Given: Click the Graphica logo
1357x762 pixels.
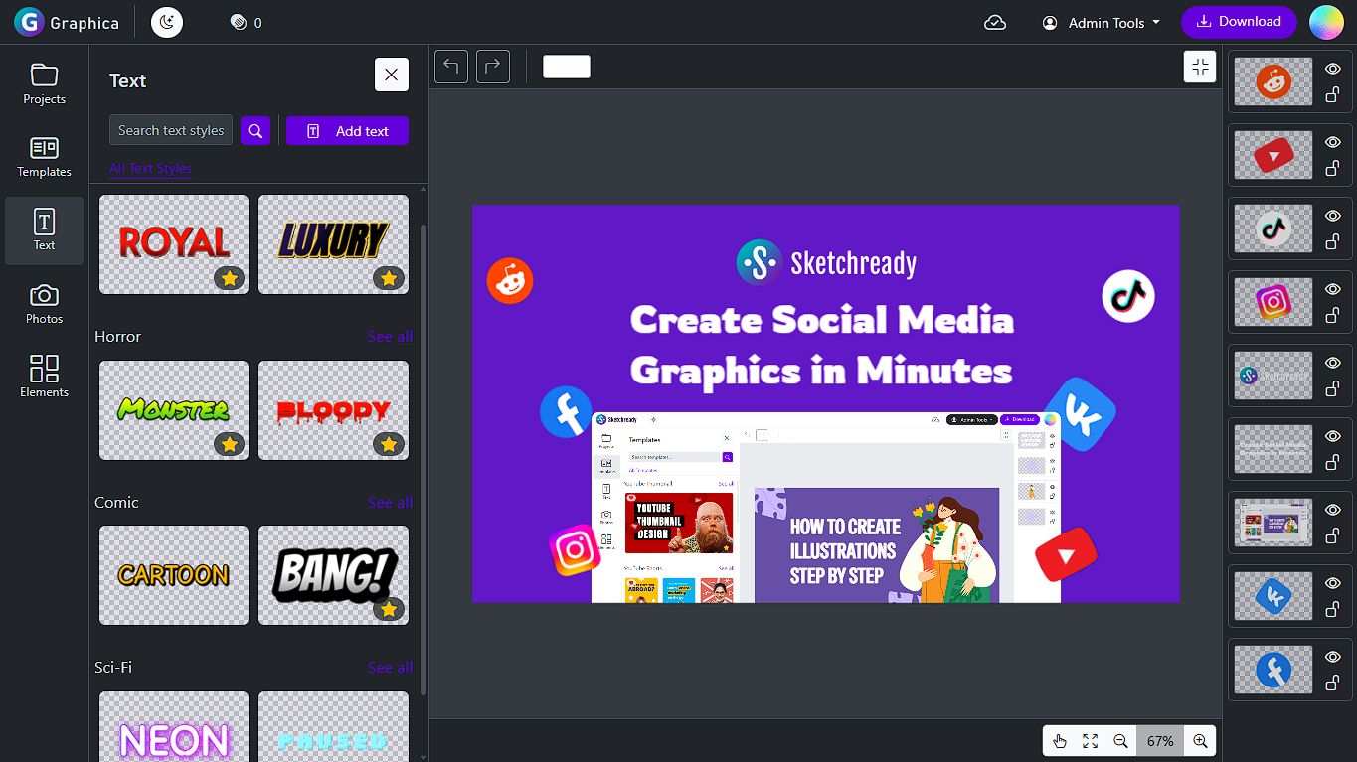Looking at the screenshot, I should 67,22.
